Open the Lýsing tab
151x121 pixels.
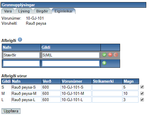coord(24,11)
